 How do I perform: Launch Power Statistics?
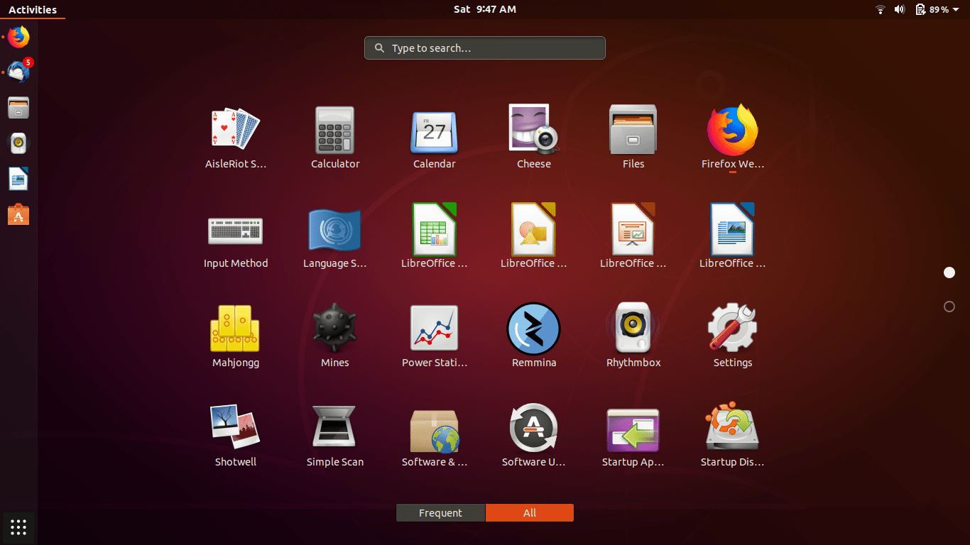(x=435, y=336)
